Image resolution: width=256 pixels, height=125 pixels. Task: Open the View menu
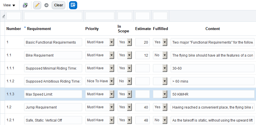tap(9, 5)
